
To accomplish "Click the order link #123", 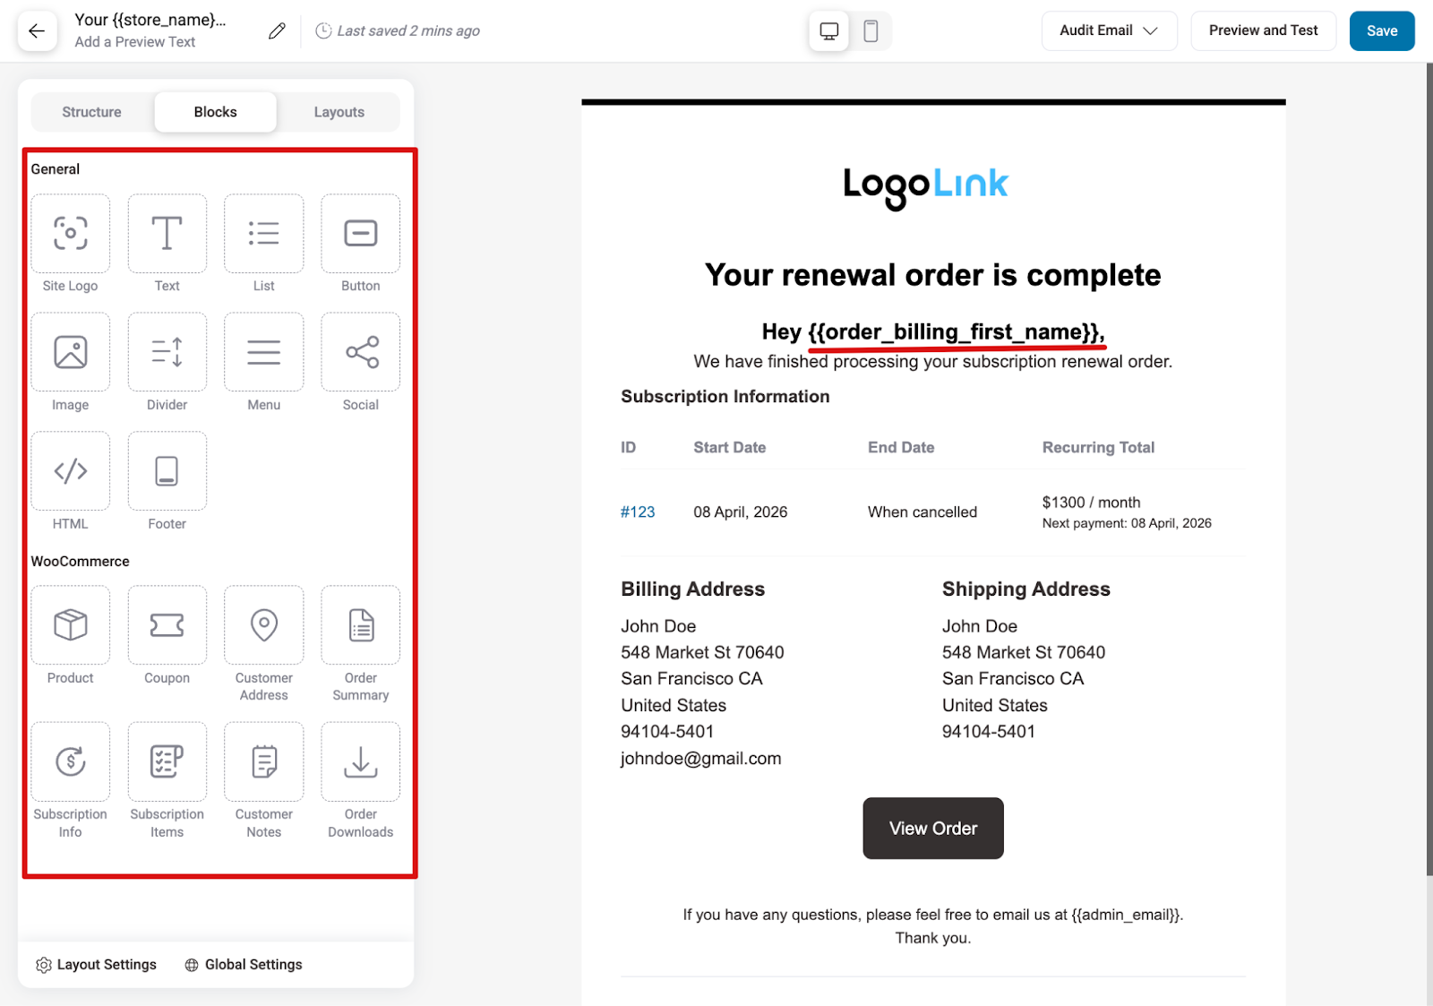I will pos(638,512).
